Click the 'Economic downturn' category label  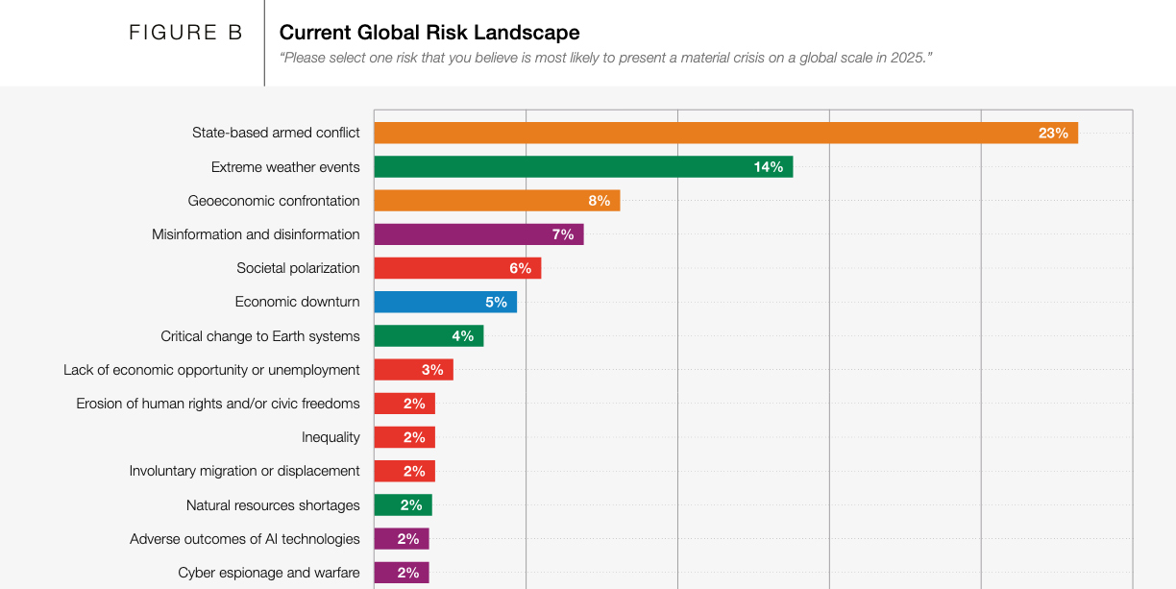[297, 302]
